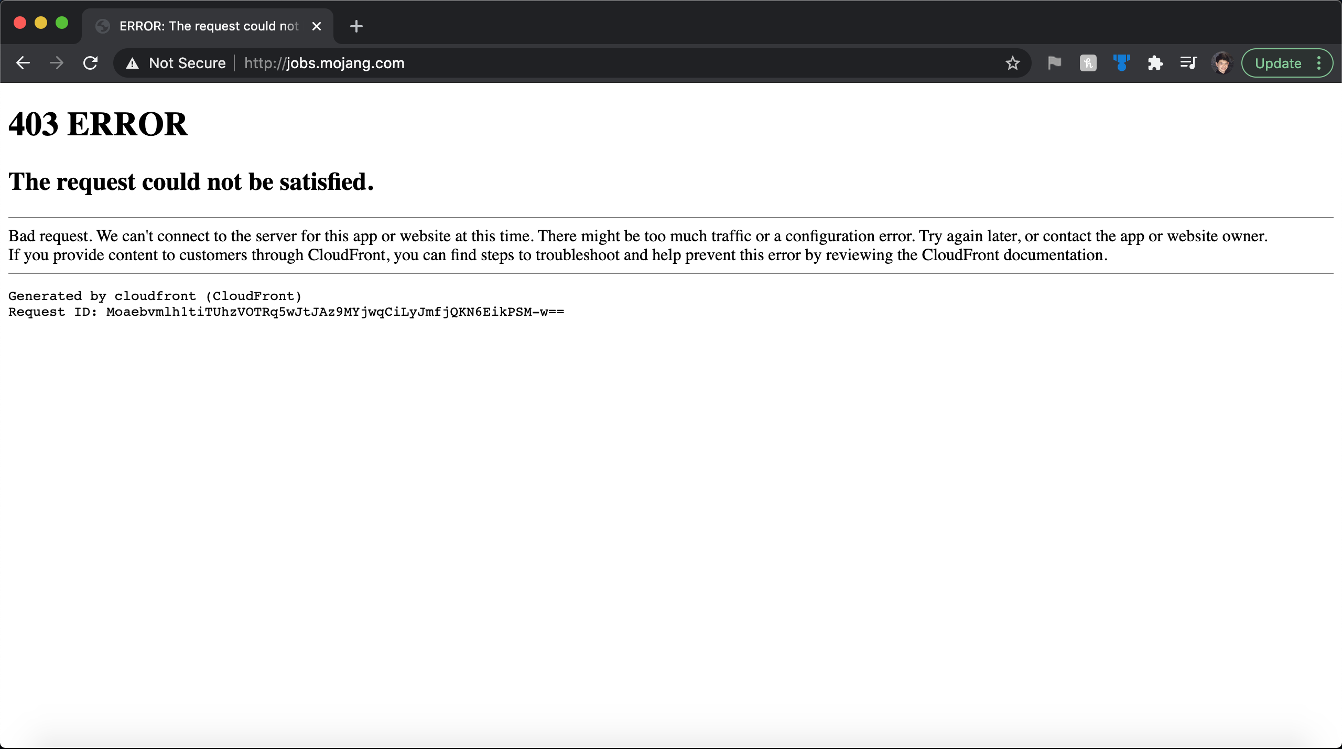Click the 403 ERROR heading
Viewport: 1342px width, 749px height.
tap(98, 124)
